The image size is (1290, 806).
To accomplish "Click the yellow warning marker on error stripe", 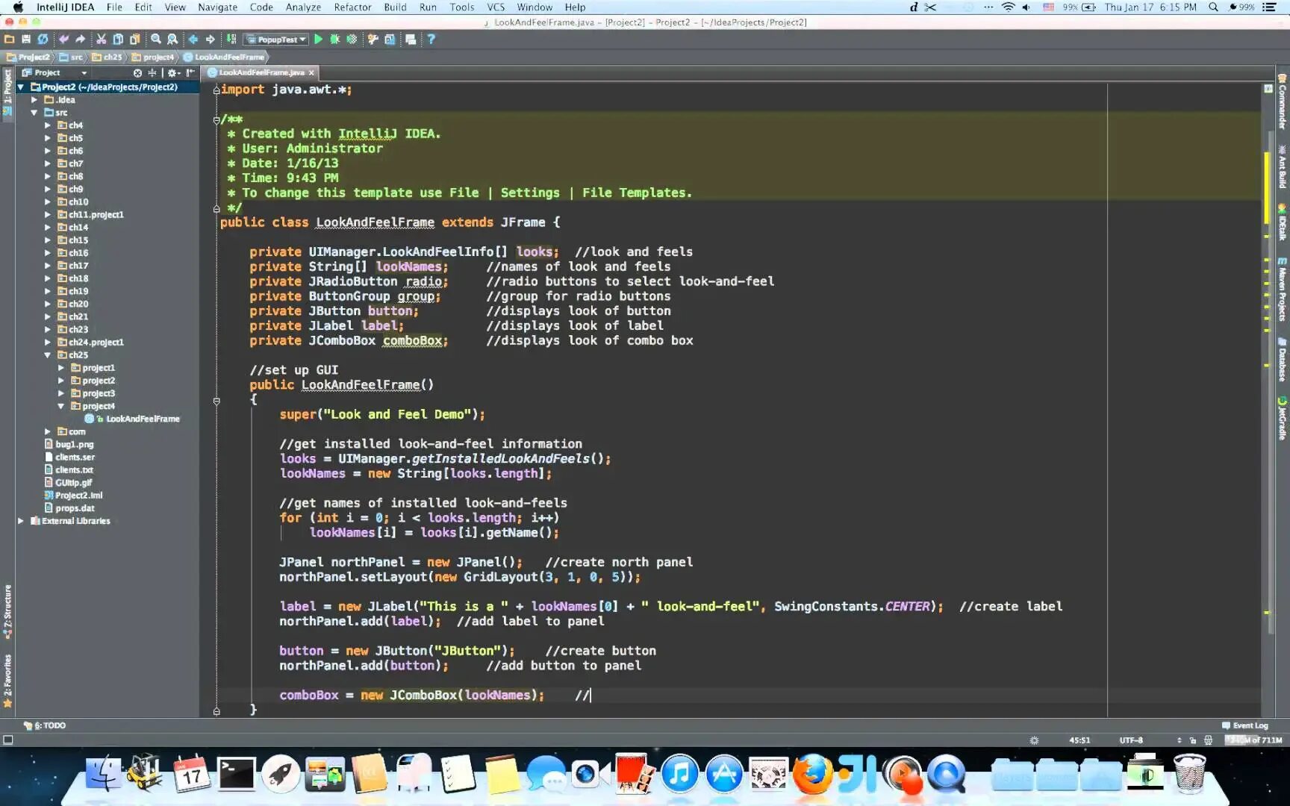I will 1267,187.
